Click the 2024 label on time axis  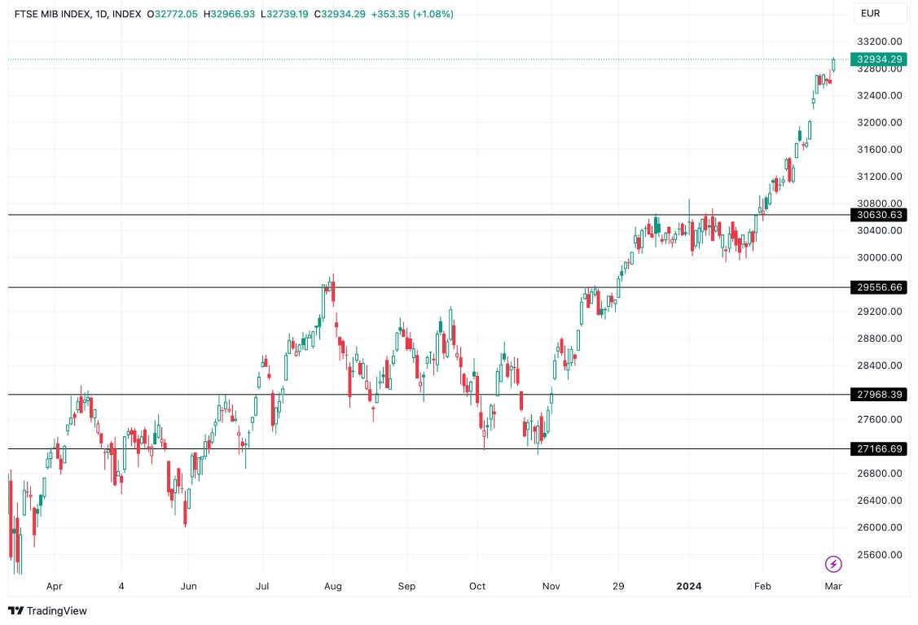click(690, 586)
